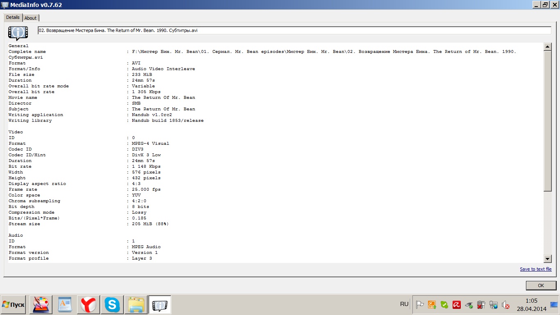Switch to the About tab
This screenshot has height=315, width=560.
(30, 18)
